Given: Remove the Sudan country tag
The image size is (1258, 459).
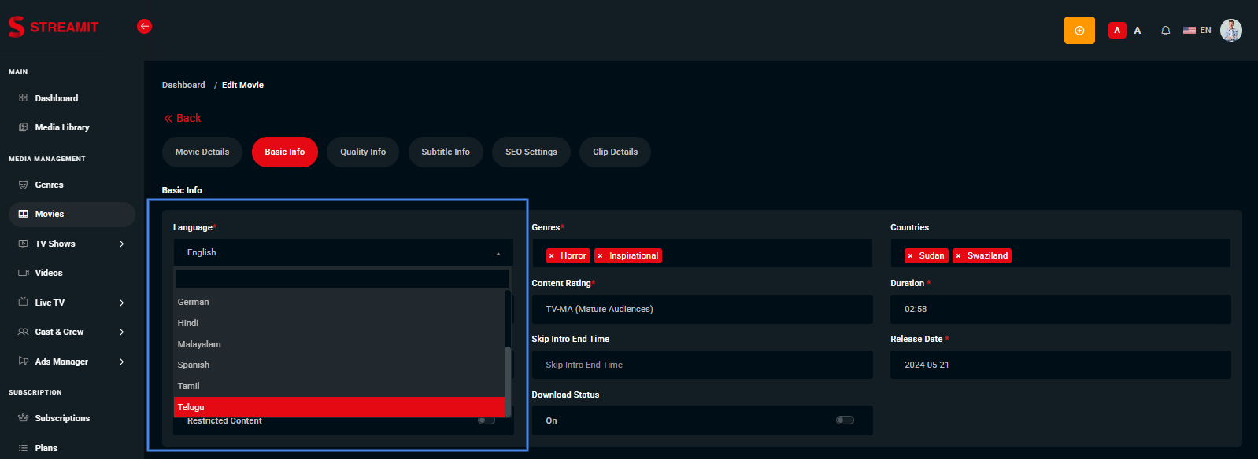Looking at the screenshot, I should 911,256.
